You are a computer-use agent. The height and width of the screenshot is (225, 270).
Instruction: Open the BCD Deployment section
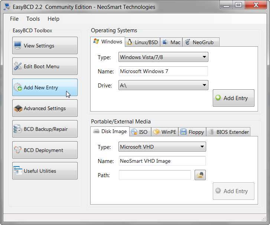pyautogui.click(x=45, y=150)
